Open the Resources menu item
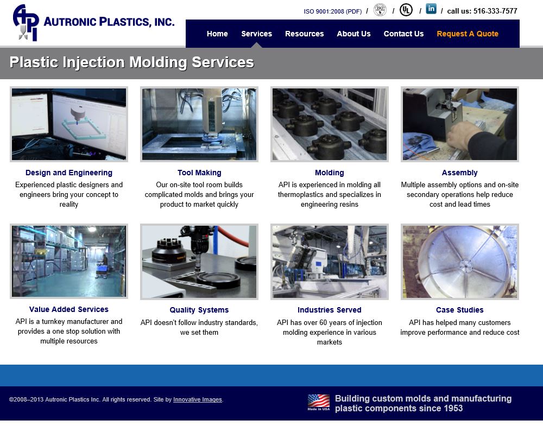 click(305, 34)
